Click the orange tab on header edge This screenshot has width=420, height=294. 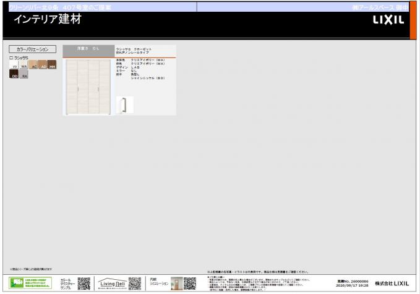pyautogui.click(x=413, y=20)
